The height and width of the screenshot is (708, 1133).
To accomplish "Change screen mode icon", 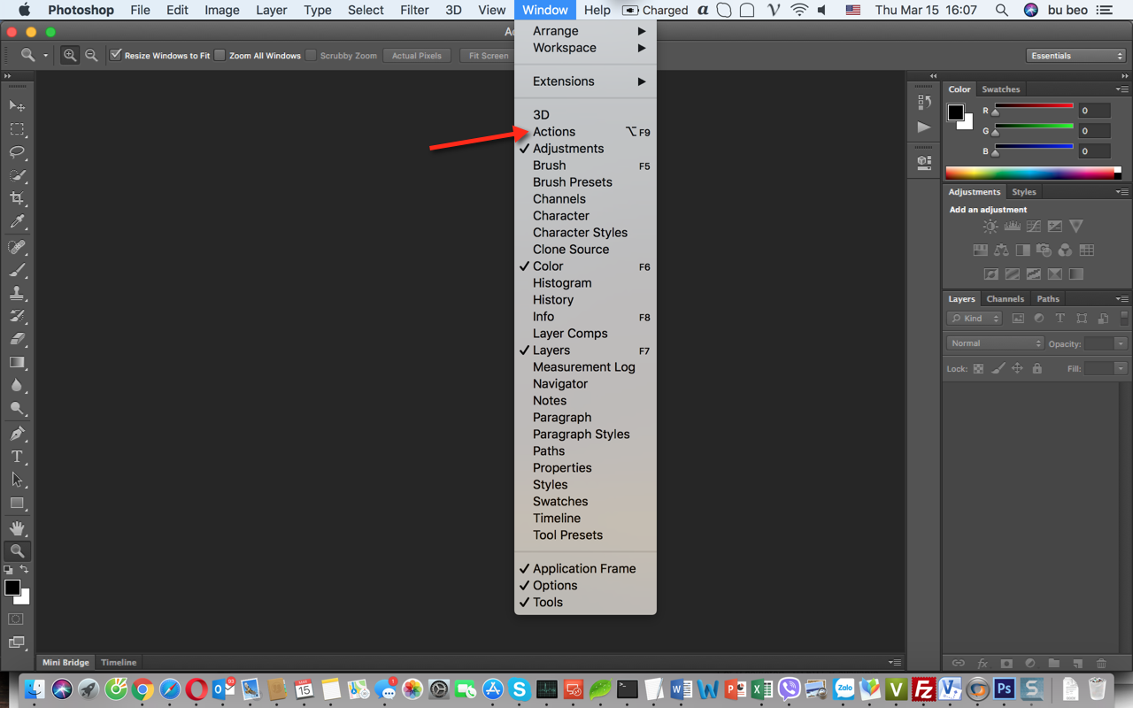I will click(x=16, y=643).
